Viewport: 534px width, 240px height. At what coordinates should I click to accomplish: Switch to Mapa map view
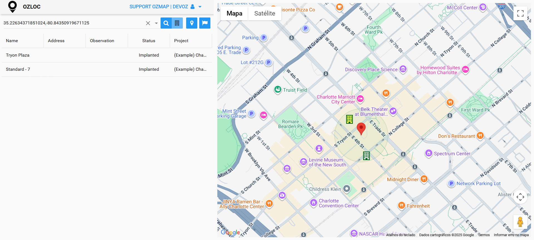click(234, 13)
